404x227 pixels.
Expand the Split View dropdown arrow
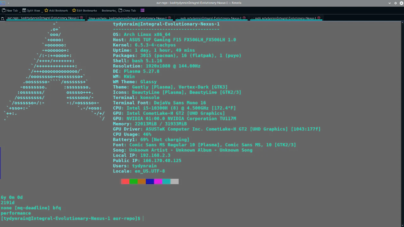coord(42,11)
